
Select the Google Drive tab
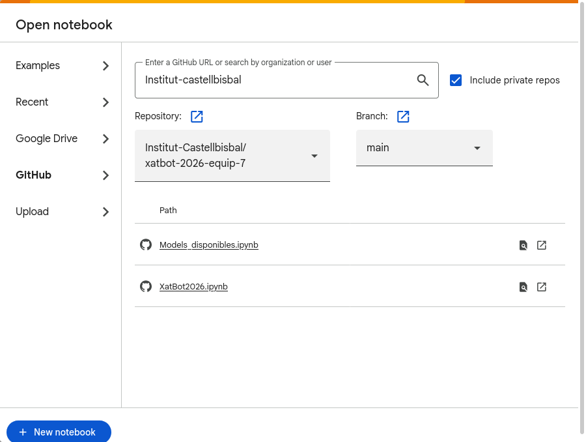pos(46,139)
